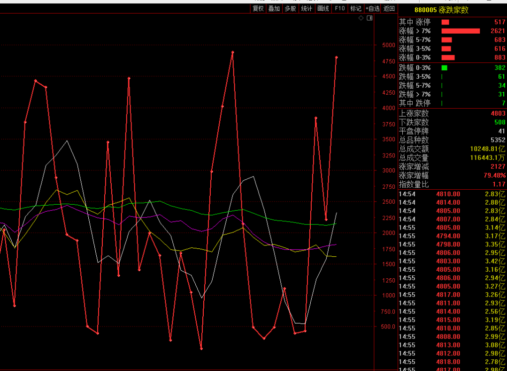Image resolution: width=507 pixels, height=371 pixels.
Task: Open the 叠加 overlay option
Action: 274,8
